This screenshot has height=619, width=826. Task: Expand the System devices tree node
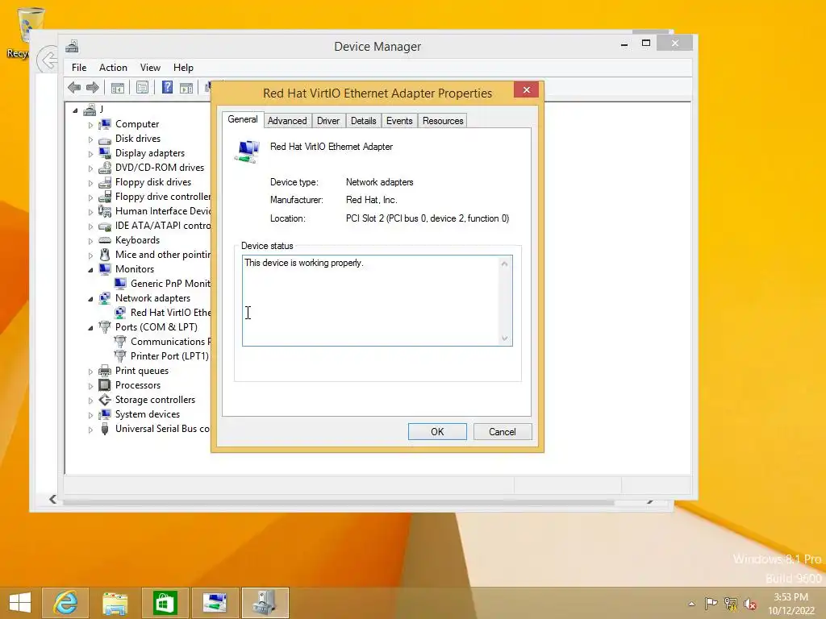click(x=90, y=415)
